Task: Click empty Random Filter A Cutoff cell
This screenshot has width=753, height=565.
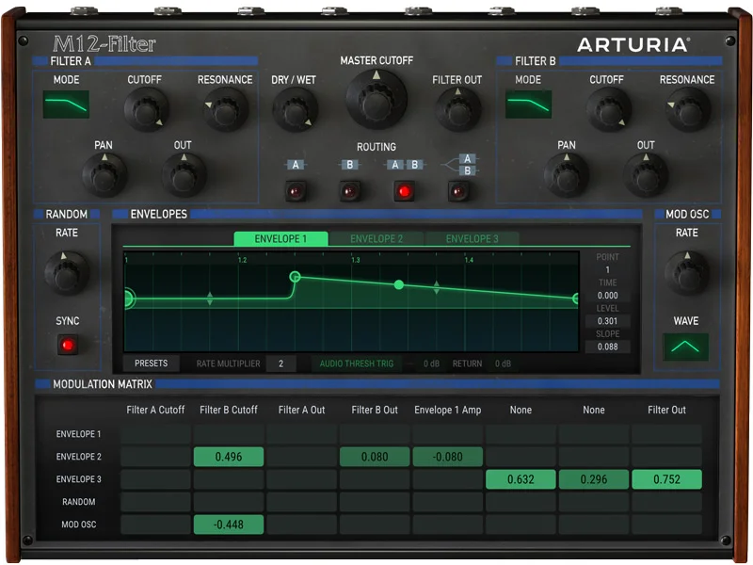Action: [x=155, y=502]
